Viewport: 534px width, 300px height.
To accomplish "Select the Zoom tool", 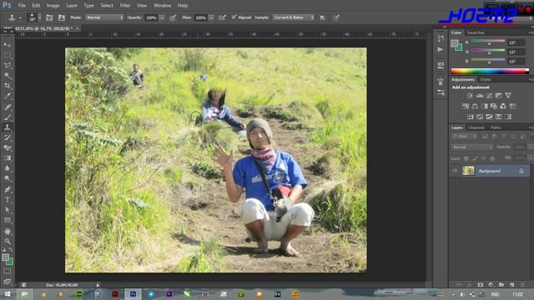I will pos(8,242).
